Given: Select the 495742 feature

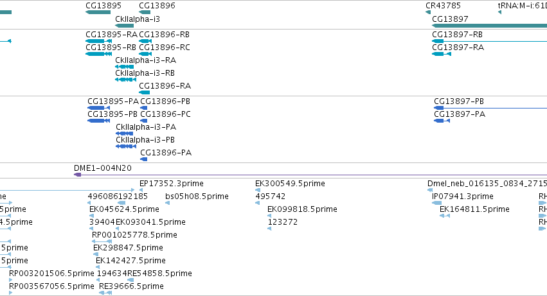Looking at the screenshot, I should [271, 196].
